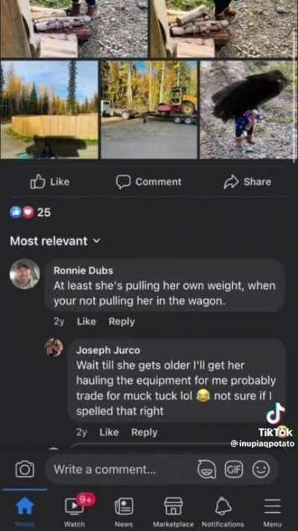This screenshot has width=298, height=531.
Task: Open the News tab icon
Action: pyautogui.click(x=124, y=512)
